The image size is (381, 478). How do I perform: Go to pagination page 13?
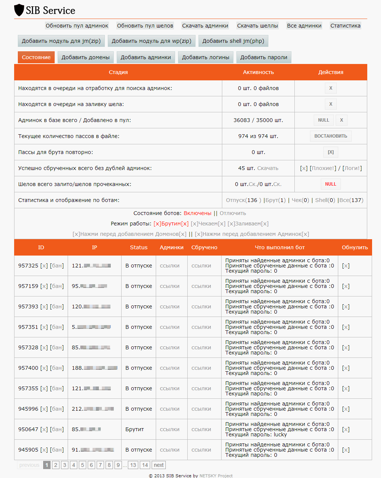(133, 465)
